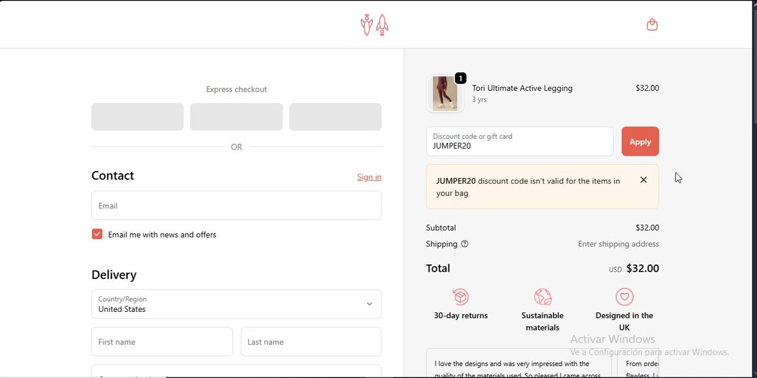This screenshot has height=378, width=757.
Task: Click the Tori Ultimate Active Legging title
Action: click(522, 88)
